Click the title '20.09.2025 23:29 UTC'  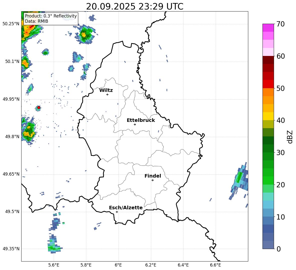pyautogui.click(x=135, y=6)
